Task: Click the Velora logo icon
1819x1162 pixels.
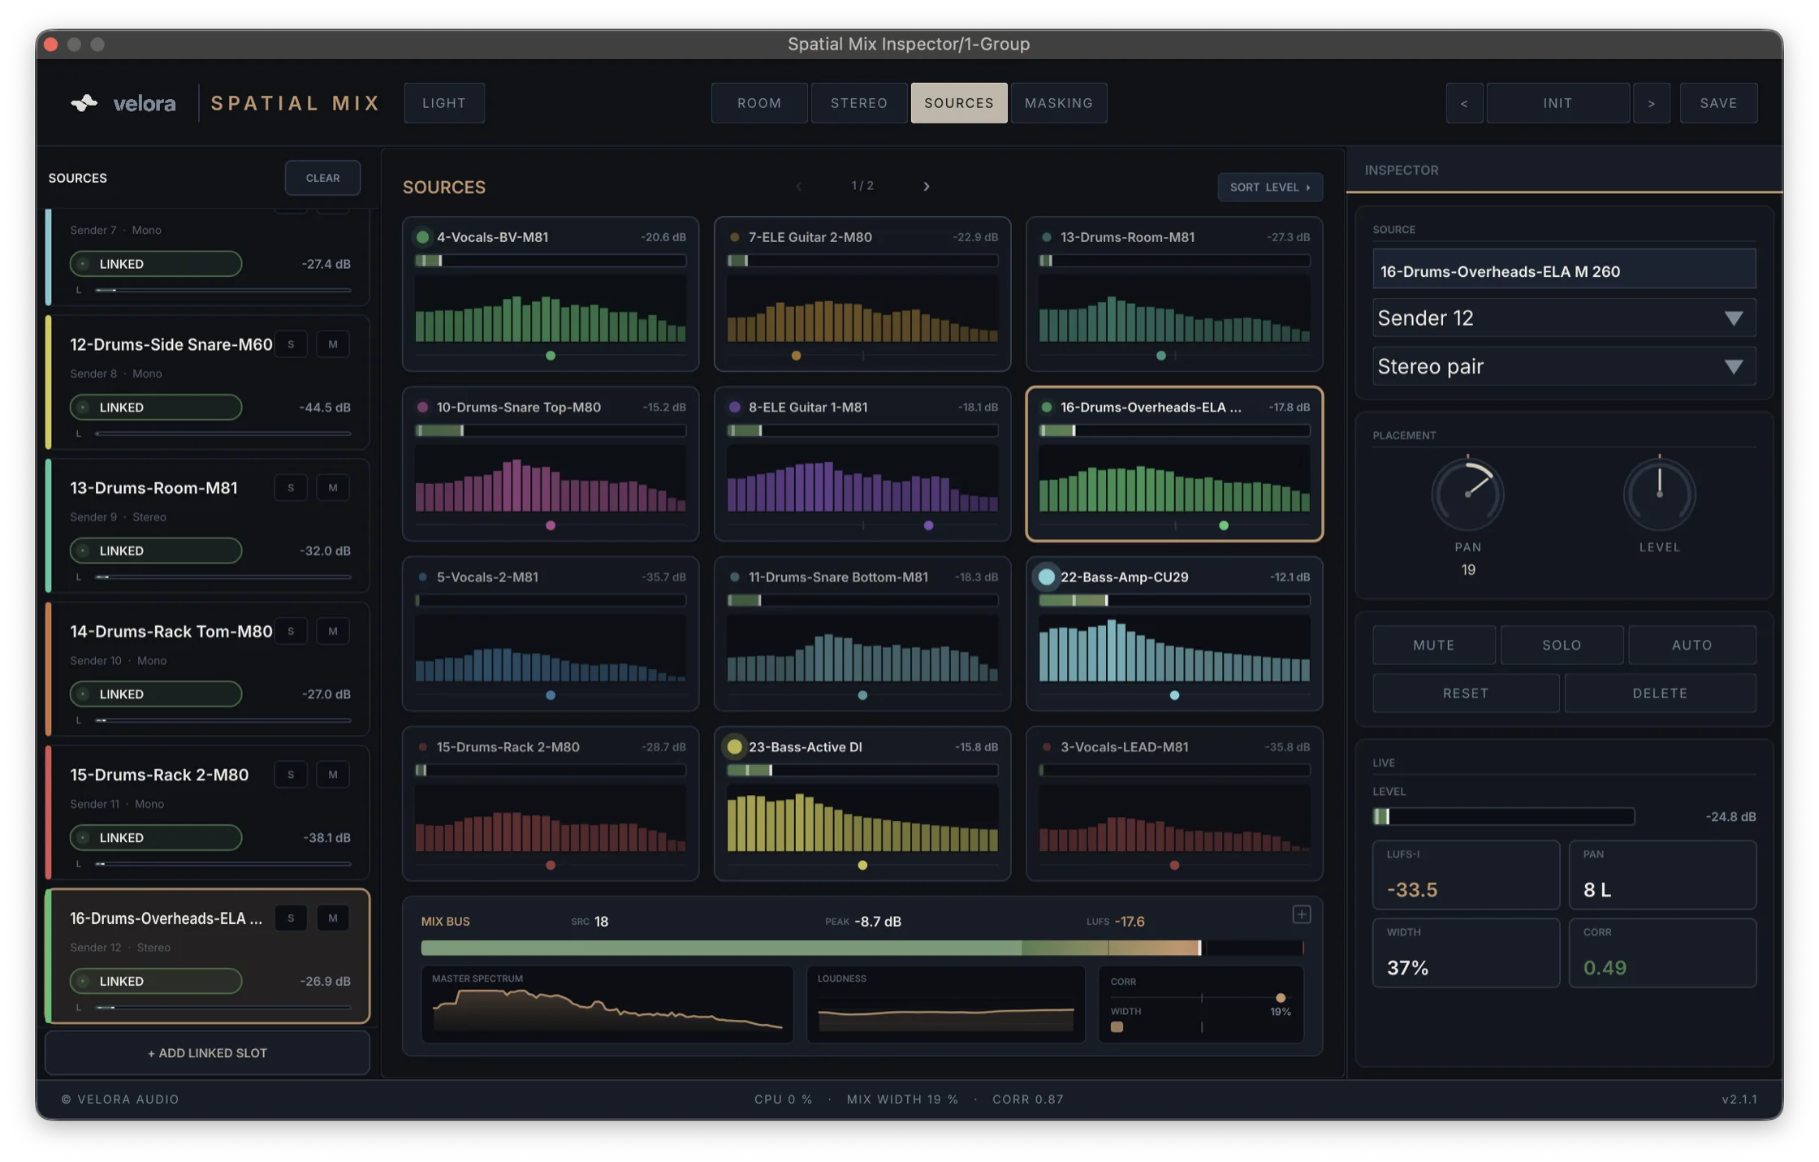Action: [84, 103]
